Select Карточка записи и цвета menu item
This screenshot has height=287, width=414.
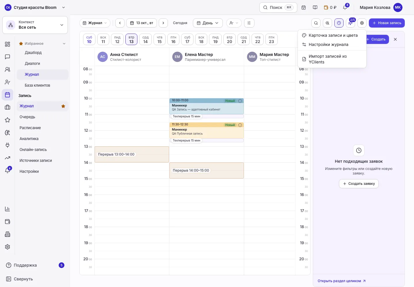[332, 35]
